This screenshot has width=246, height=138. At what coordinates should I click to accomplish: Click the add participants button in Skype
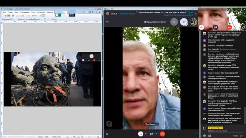click(174, 22)
